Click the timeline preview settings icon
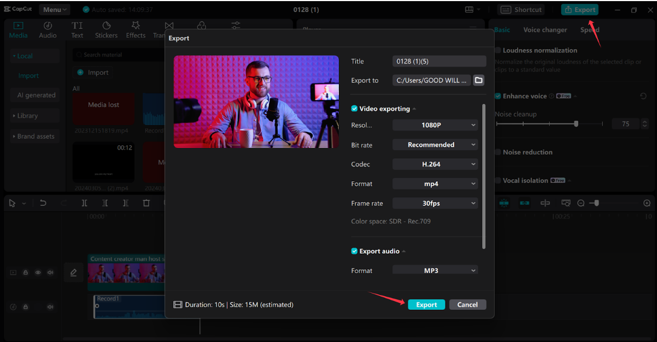This screenshot has height=342, width=657. [566, 203]
